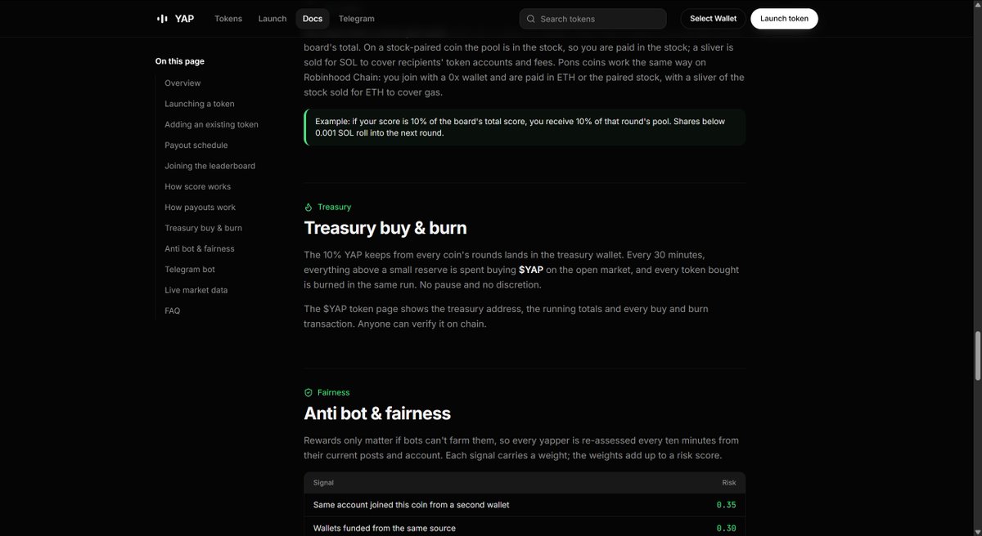Click the bold $YAP text in paragraph
Viewport: 982px width, 536px height.
[531, 270]
